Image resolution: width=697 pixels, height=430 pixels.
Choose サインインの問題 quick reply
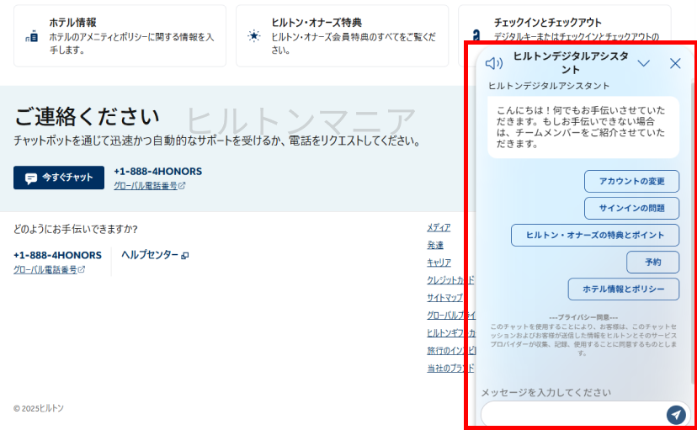[631, 209]
